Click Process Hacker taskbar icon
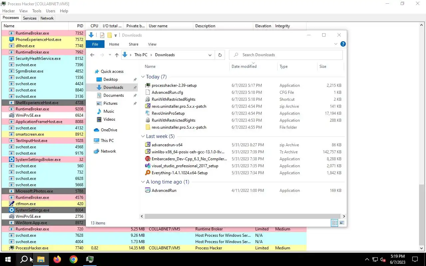 coord(90,259)
